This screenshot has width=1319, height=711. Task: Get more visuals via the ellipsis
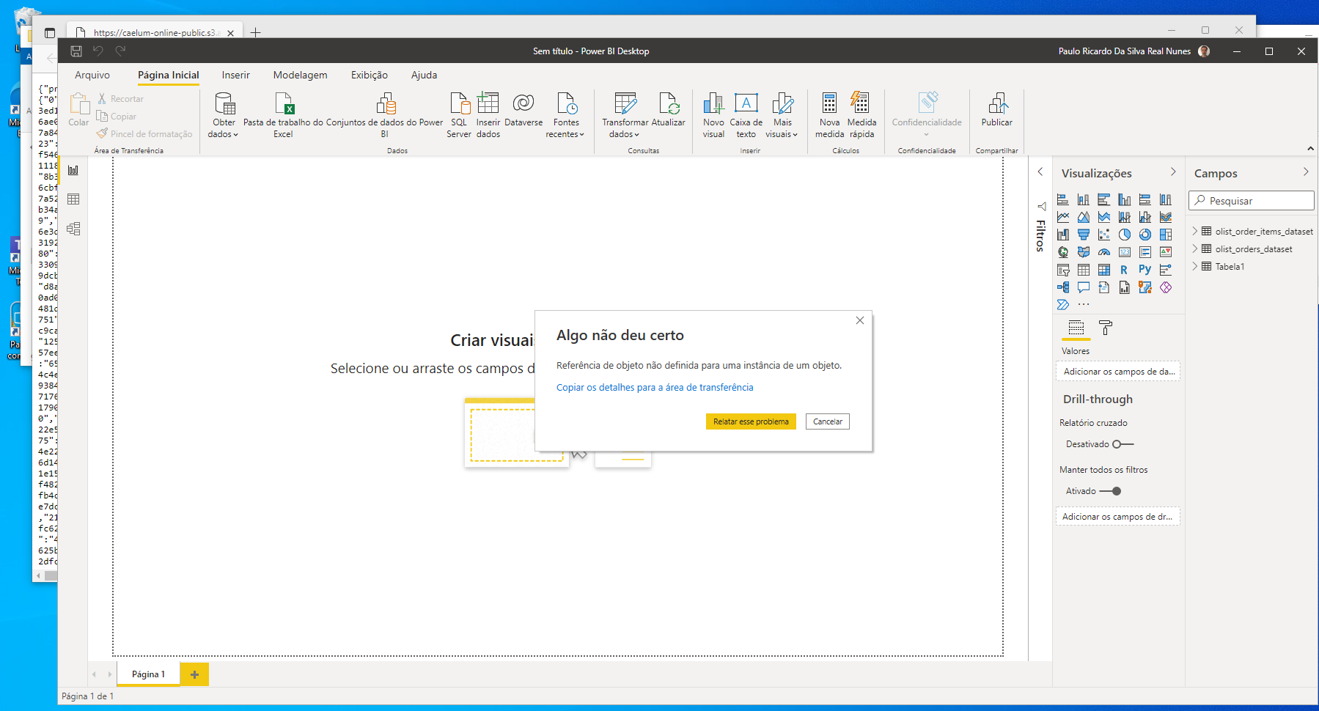tap(1083, 305)
